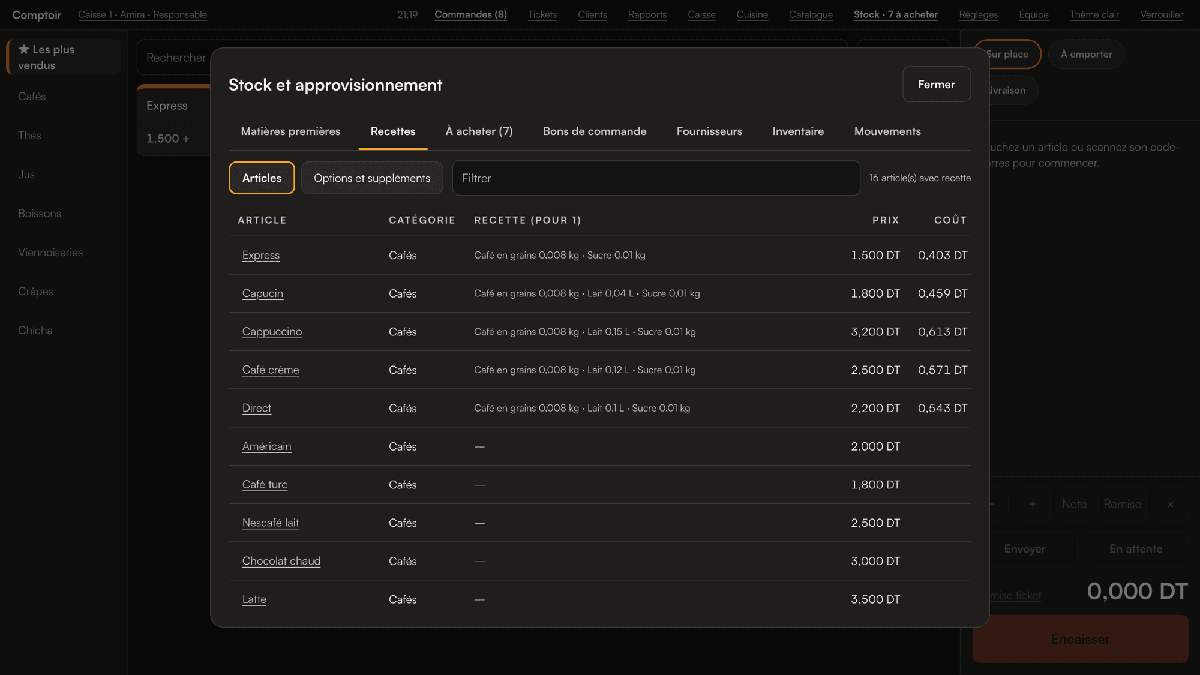Open the Direct article link
Image resolution: width=1200 pixels, height=675 pixels.
click(x=257, y=408)
